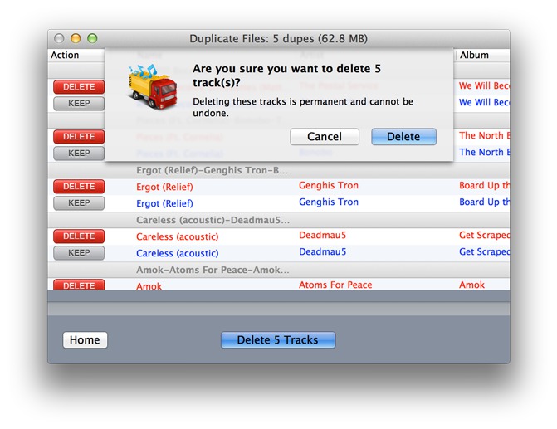This screenshot has width=557, height=429.
Task: Go back with the Home button
Action: (85, 340)
